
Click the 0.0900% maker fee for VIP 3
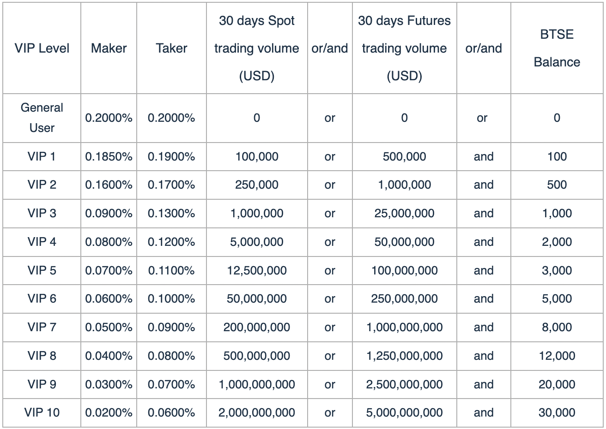coord(109,213)
